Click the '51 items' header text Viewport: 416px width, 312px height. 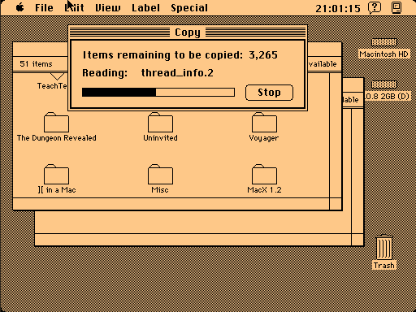36,64
